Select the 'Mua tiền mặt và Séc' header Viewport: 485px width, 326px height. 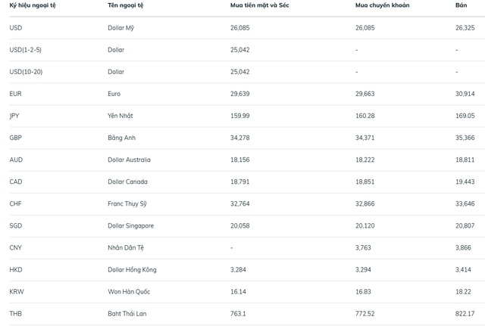point(259,5)
